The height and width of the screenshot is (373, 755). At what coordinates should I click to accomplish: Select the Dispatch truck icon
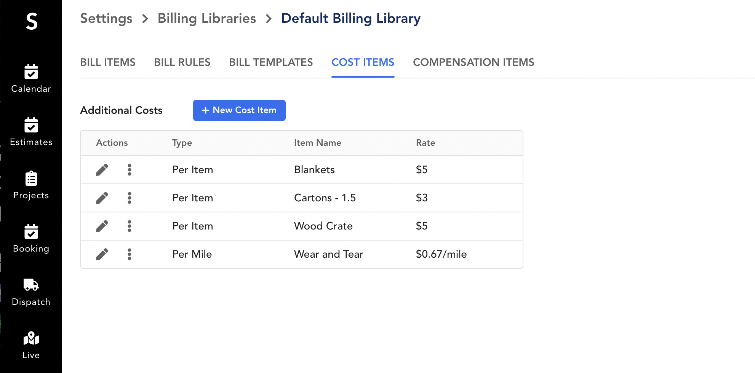point(31,285)
